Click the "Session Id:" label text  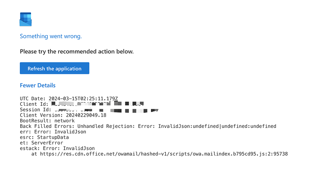point(35,110)
